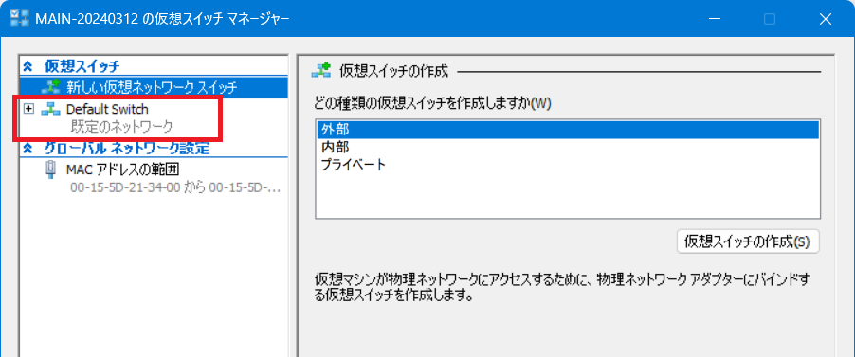Collapse the 仮想スイッチ section chevron

(27, 67)
